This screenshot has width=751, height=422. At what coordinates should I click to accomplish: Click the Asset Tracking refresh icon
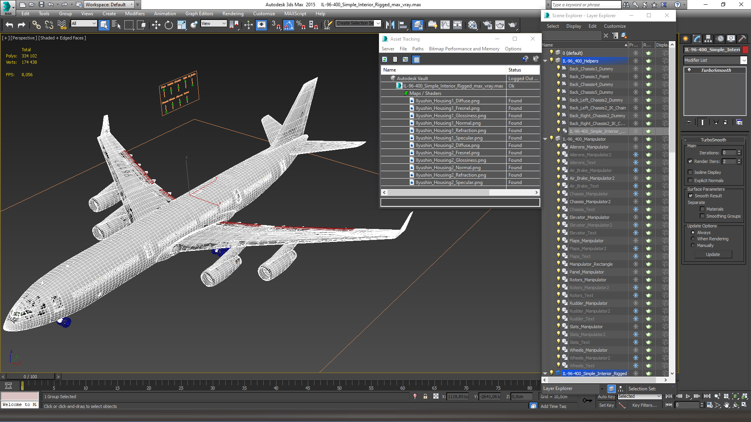coord(386,60)
